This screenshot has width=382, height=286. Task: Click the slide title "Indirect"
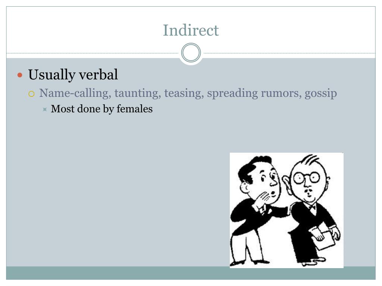coord(191,30)
